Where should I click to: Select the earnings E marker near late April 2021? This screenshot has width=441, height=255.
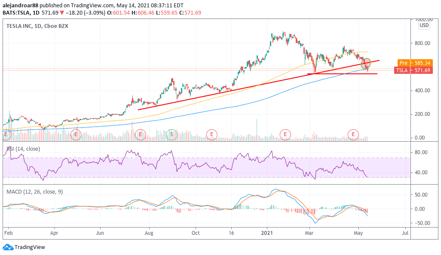pos(353,134)
